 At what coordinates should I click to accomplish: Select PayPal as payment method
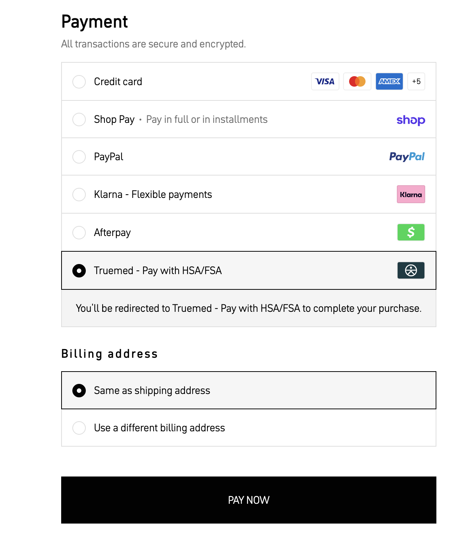[79, 157]
